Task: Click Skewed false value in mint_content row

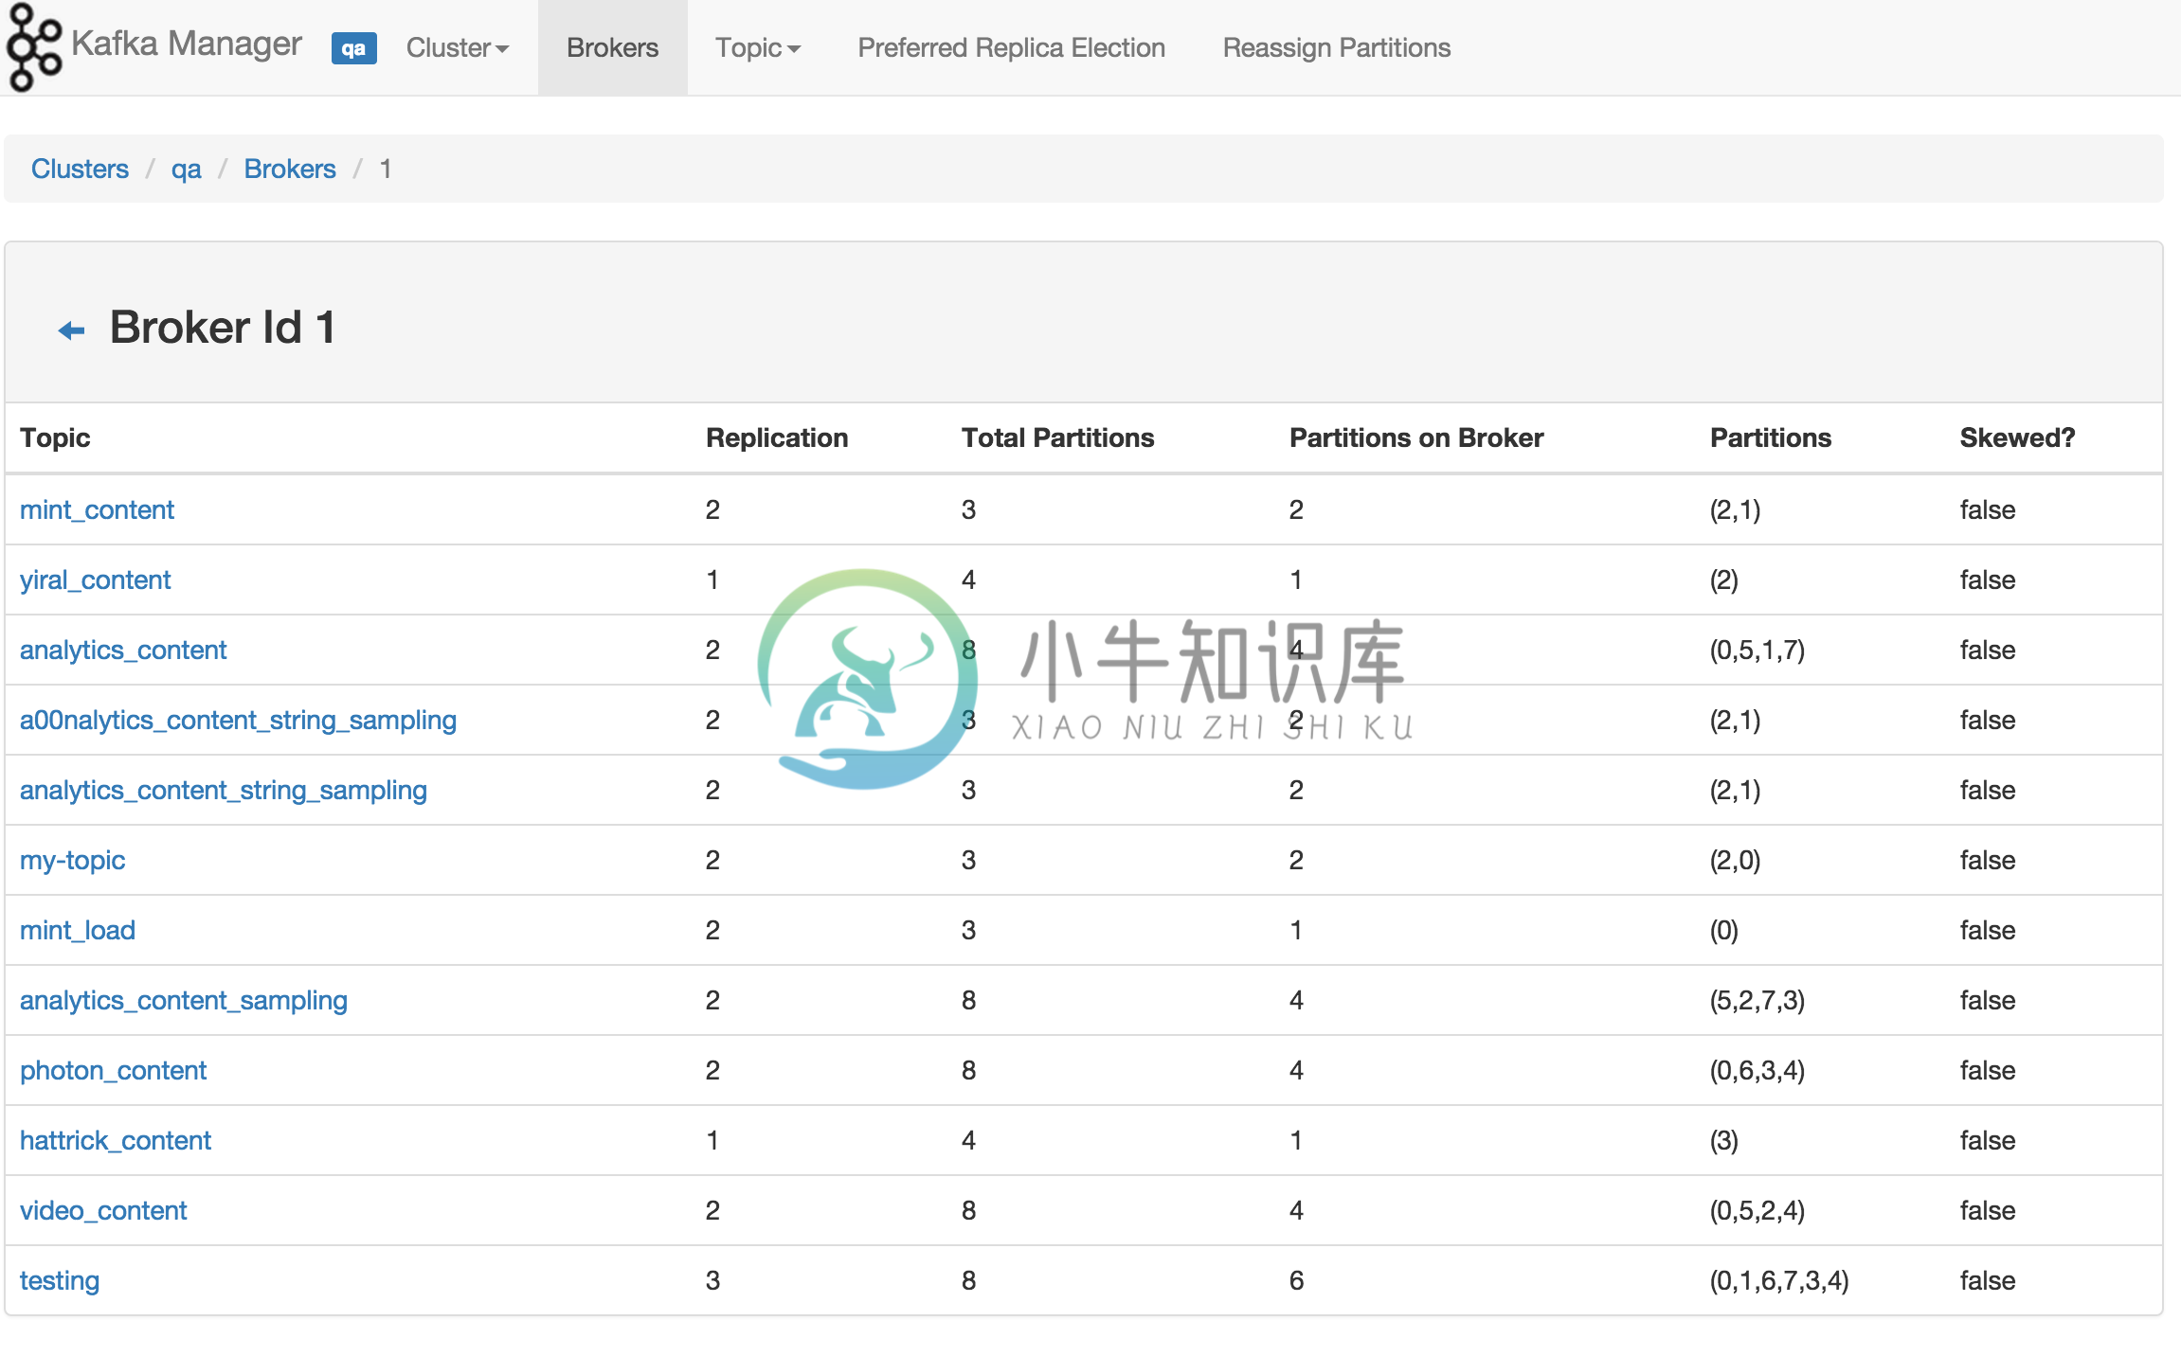Action: pyautogui.click(x=1987, y=509)
